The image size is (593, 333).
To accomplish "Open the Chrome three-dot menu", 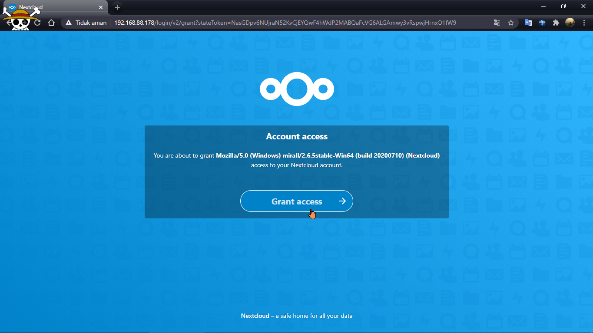I will click(583, 23).
